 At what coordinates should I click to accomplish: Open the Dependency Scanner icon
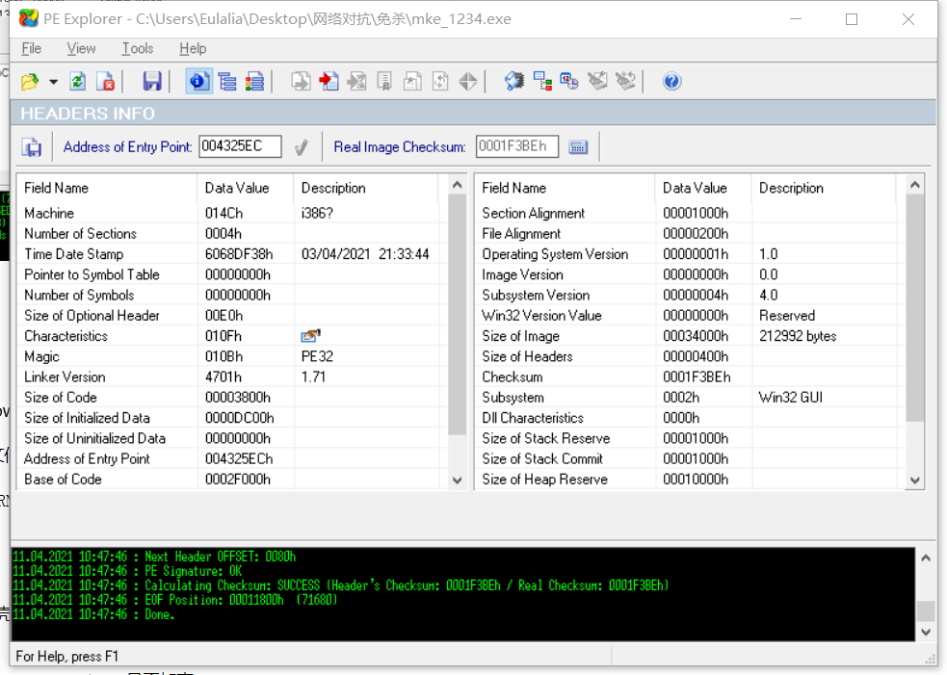click(542, 82)
